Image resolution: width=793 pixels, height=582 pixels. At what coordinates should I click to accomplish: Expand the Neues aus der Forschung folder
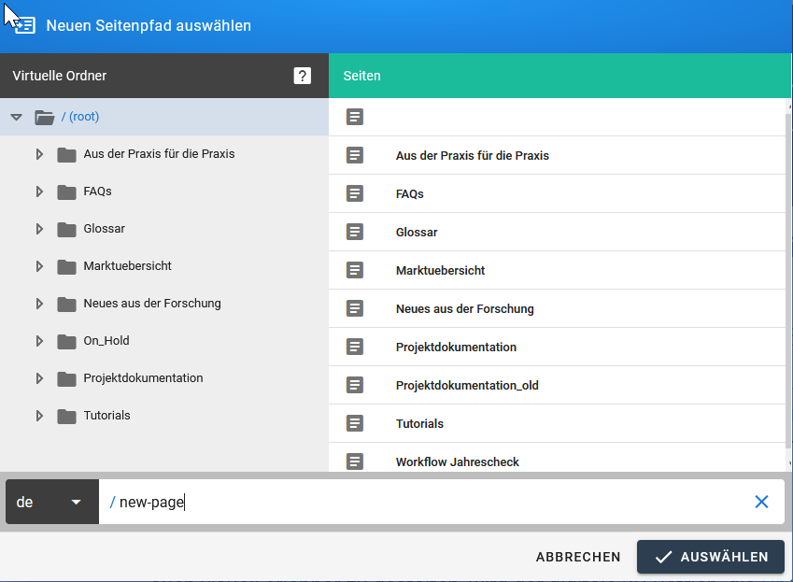pos(39,304)
